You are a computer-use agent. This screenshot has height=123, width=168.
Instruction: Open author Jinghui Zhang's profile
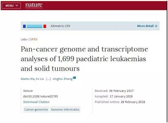[62, 79]
